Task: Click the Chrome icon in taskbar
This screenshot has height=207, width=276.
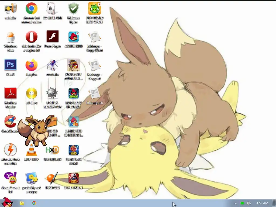Action: [34, 203]
